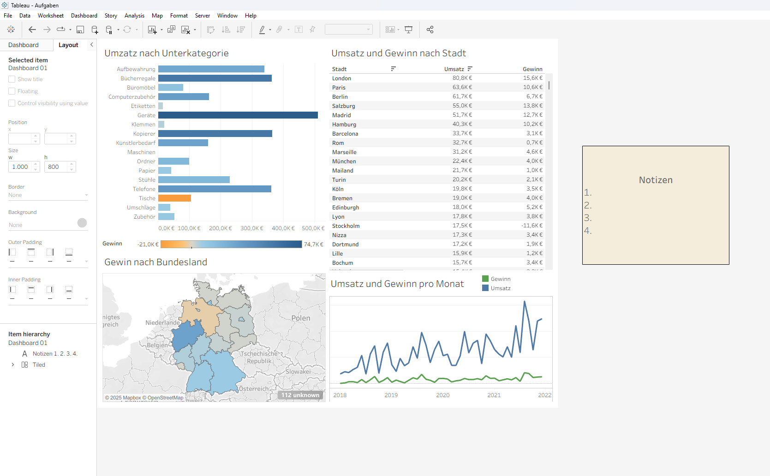Duplicate the sheet using toolbar icon
The width and height of the screenshot is (770, 476).
(171, 30)
